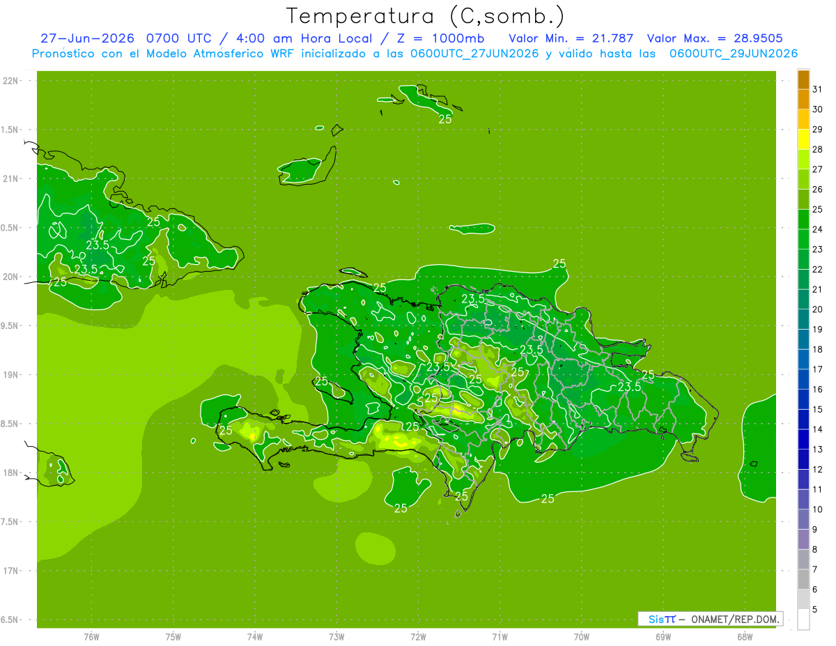Screen dimensions: 836x646
Task: Click the '20' label on color scale
Action: pos(818,309)
